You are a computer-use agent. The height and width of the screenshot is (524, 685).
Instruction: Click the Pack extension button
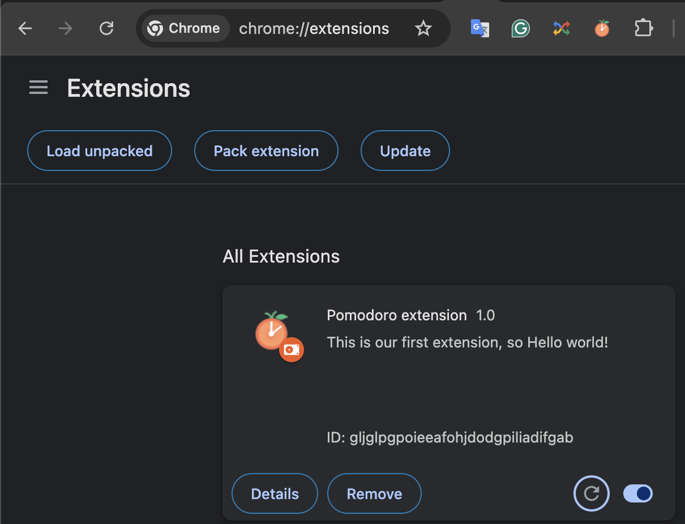point(266,151)
